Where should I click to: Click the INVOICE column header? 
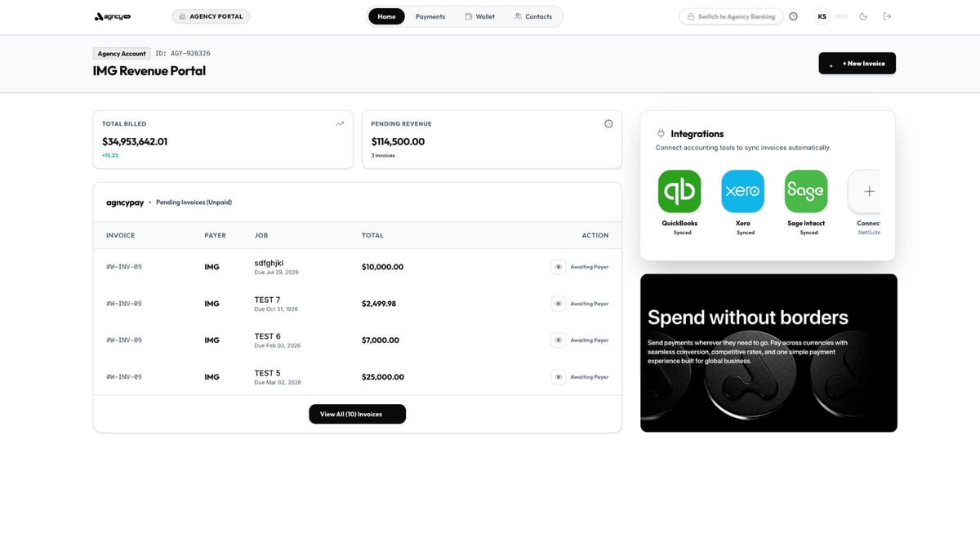tap(121, 235)
